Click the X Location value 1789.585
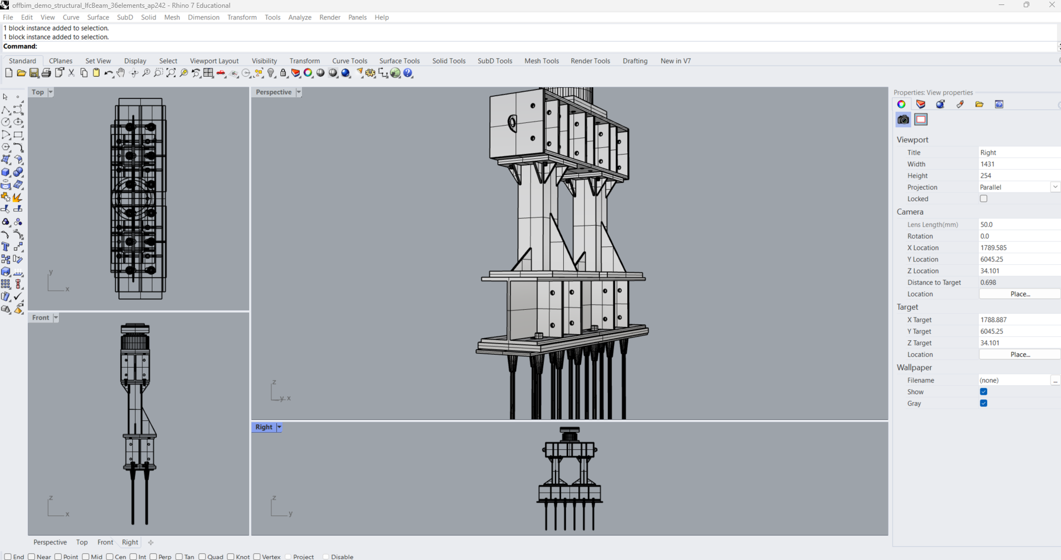1061x560 pixels. point(1019,247)
